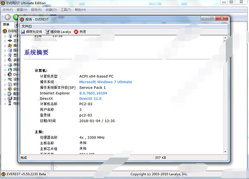The width and height of the screenshot is (249, 179).
Task: Select the EVEREST root node icon in tree
Action: tap(5, 31)
